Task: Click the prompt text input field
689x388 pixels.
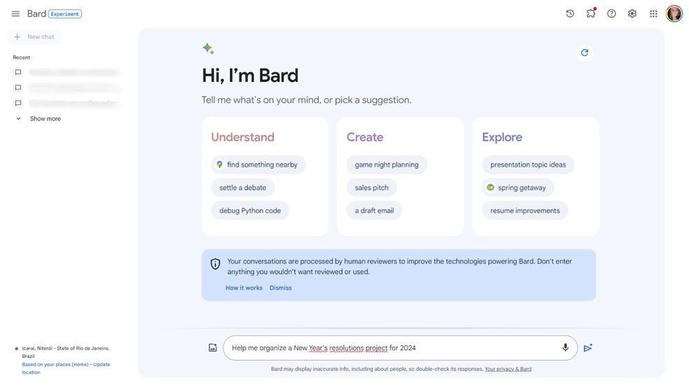Action: tap(392, 348)
